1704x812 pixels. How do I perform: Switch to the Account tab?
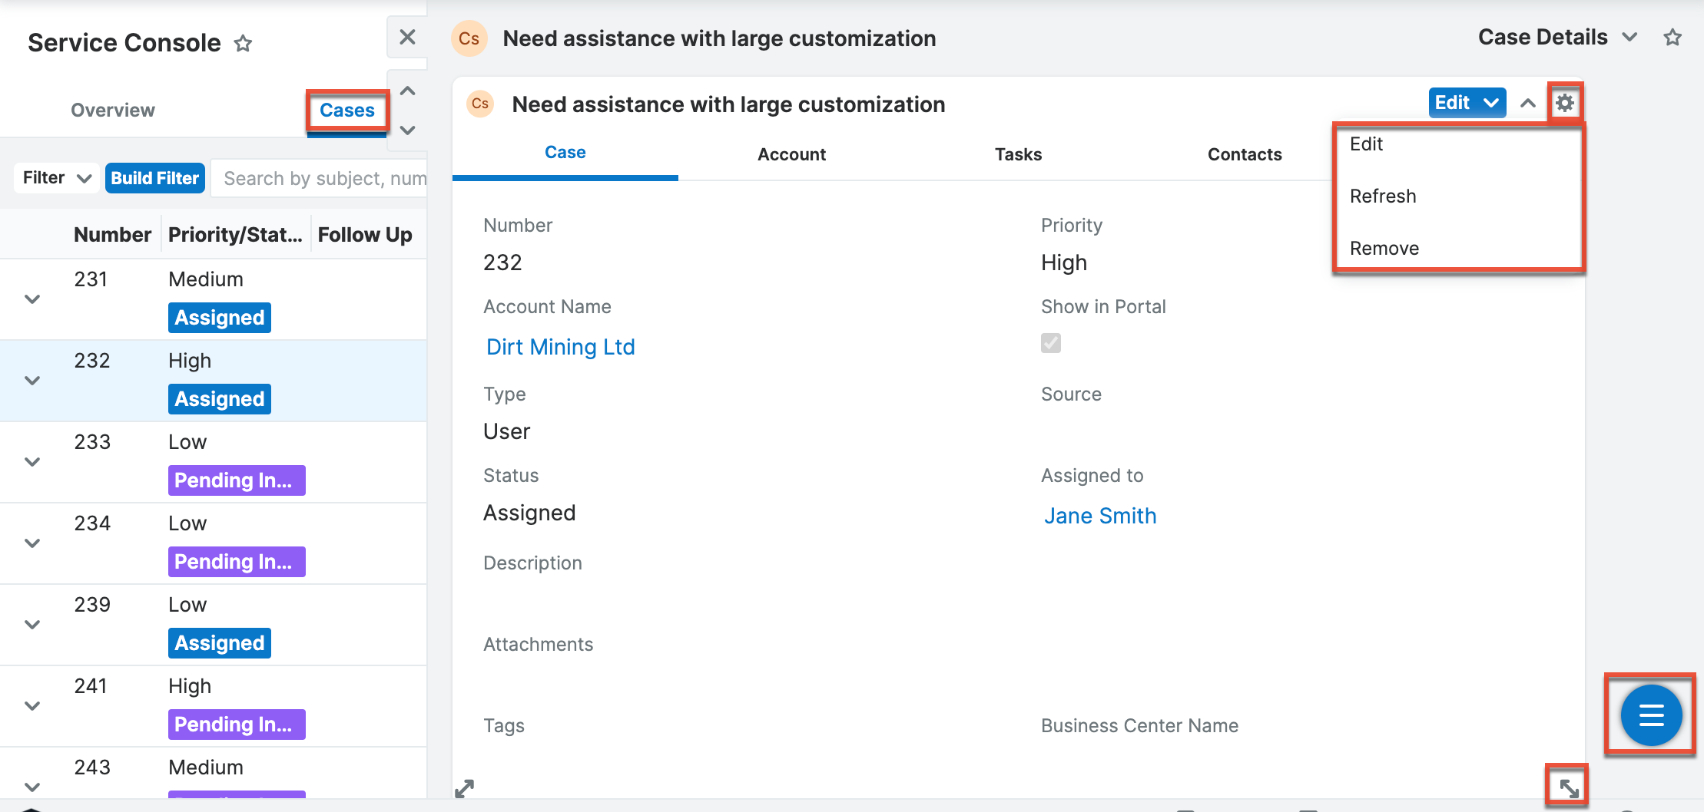tap(791, 153)
